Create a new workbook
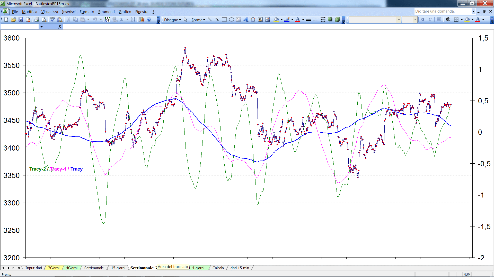This screenshot has width=494, height=277. pyautogui.click(x=6, y=19)
